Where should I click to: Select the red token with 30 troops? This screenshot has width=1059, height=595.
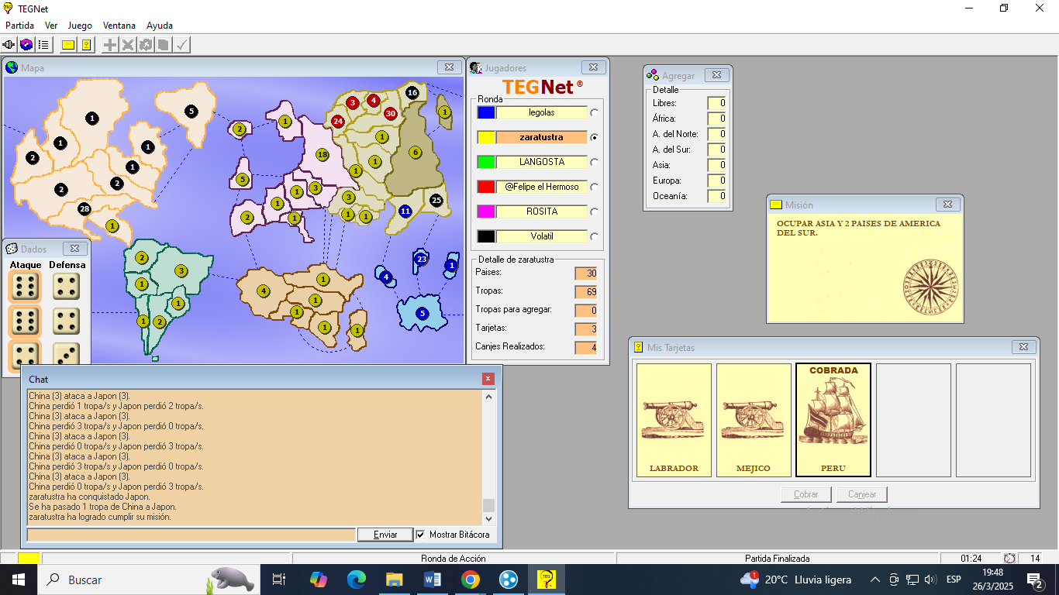point(391,113)
